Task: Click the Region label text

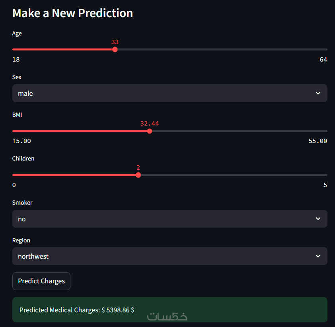Action: tap(21, 240)
